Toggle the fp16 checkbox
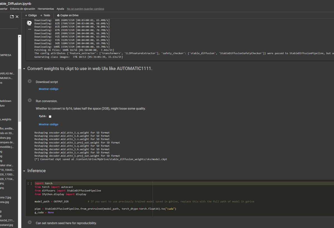This screenshot has width=334, height=228. 50,117
